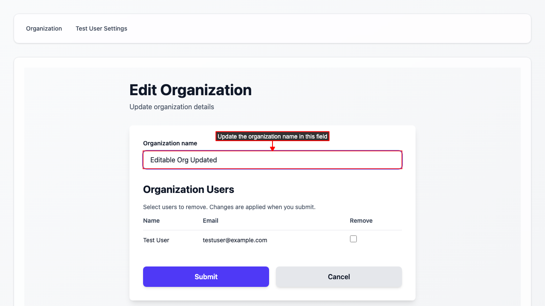This screenshot has width=545, height=306.
Task: Go to Test User Settings
Action: pos(101,28)
